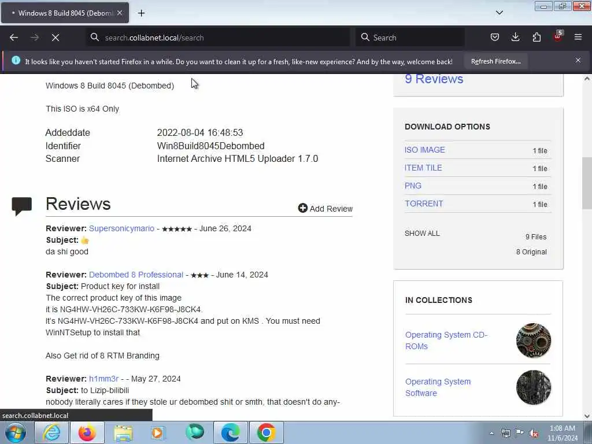The image size is (592, 444).
Task: Open Operating System CD-ROMs collection
Action: [446, 341]
